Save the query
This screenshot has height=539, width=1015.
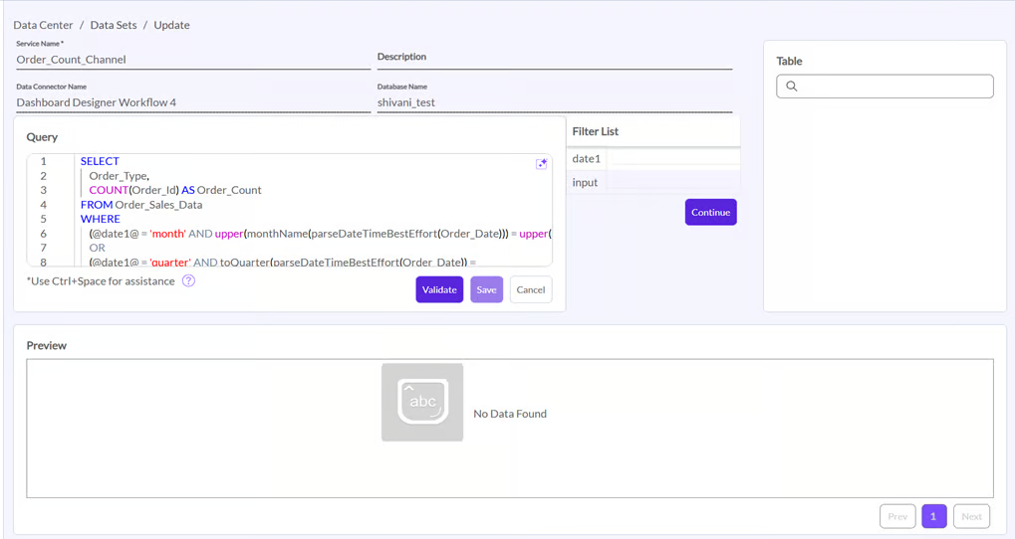click(x=486, y=289)
